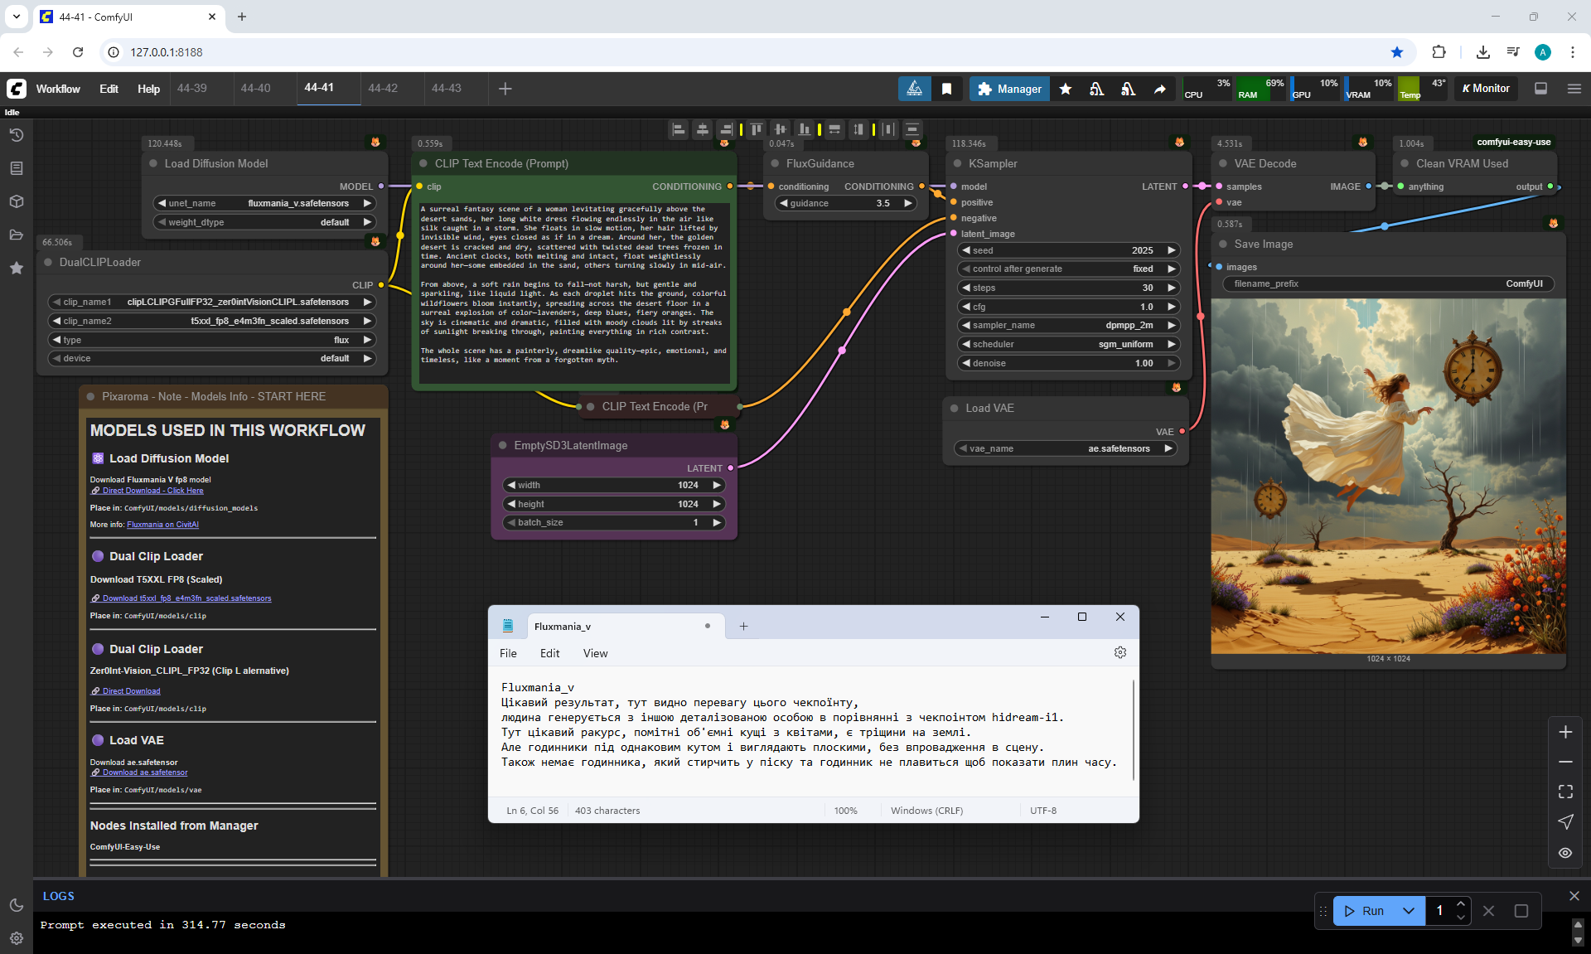1591x954 pixels.
Task: Open sampler_name dpmpp_2m combo box
Action: coord(1068,325)
